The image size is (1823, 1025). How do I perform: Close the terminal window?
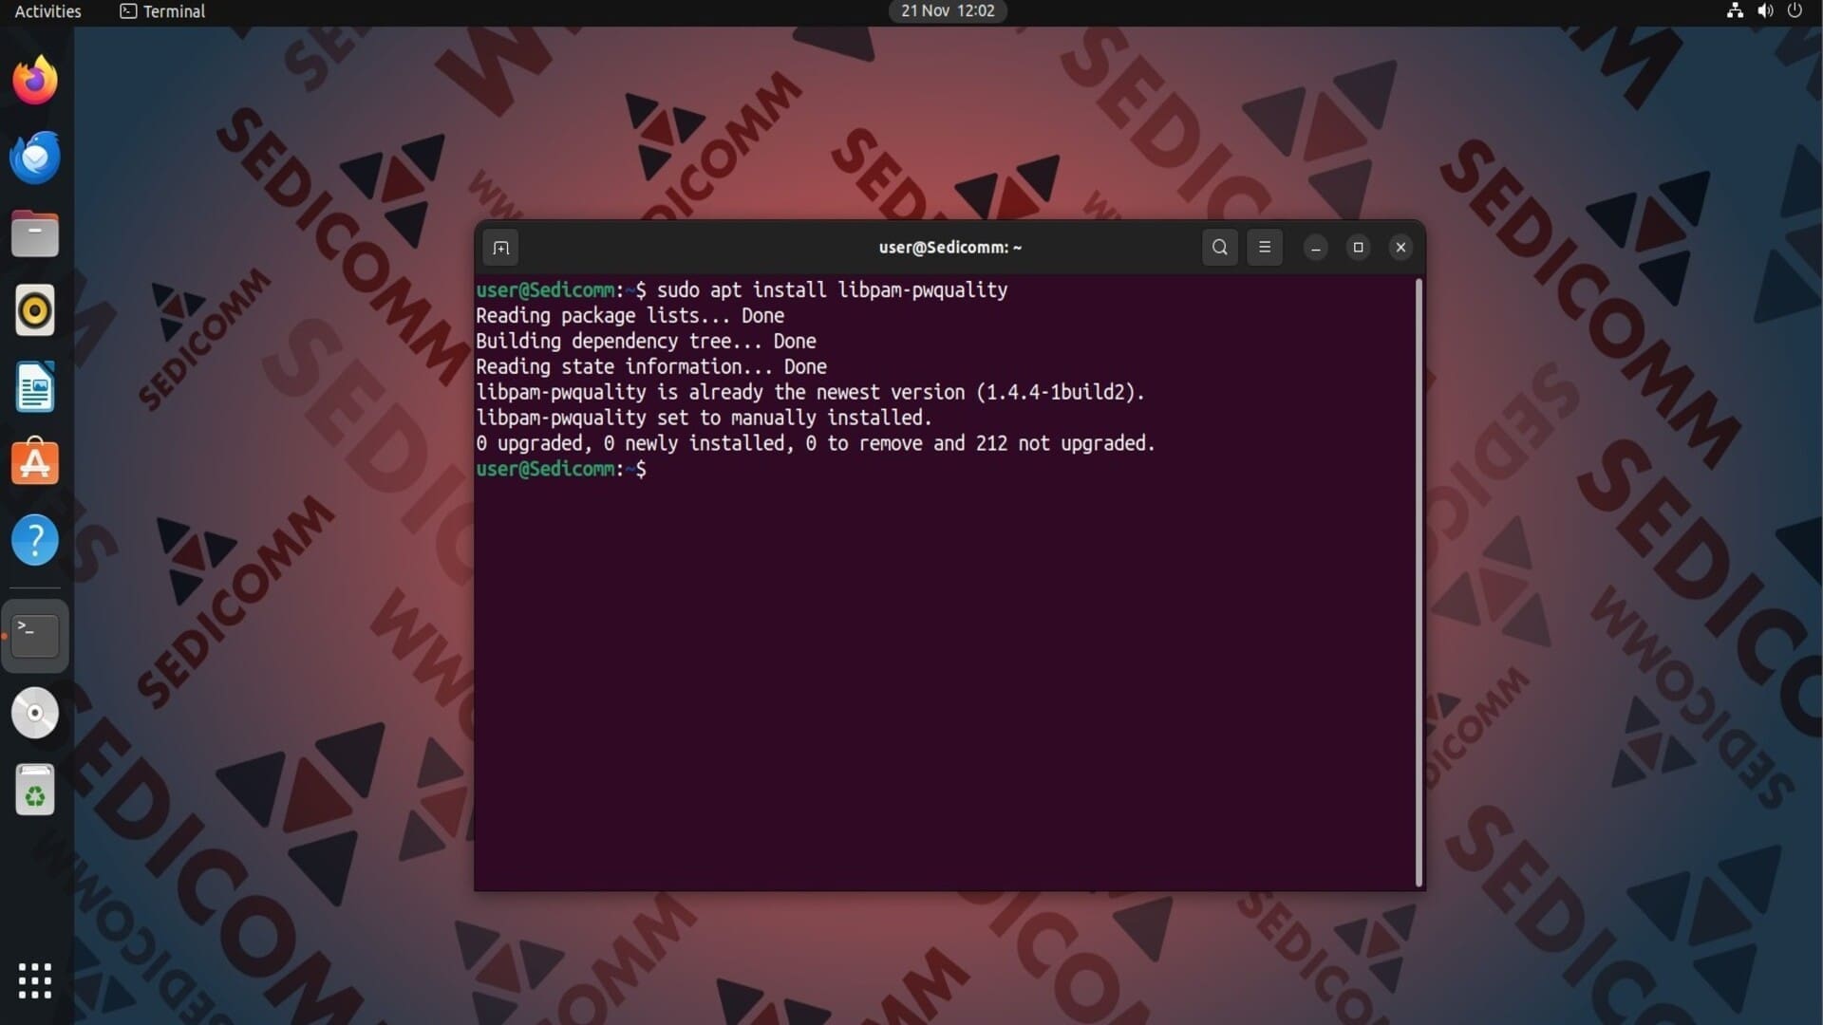[1400, 248]
